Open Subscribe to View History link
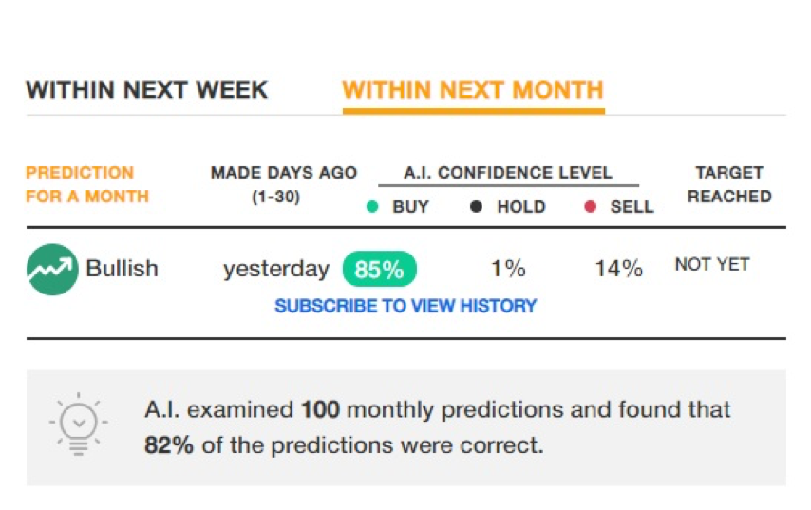Screen dimensions: 811x510 click(x=405, y=306)
